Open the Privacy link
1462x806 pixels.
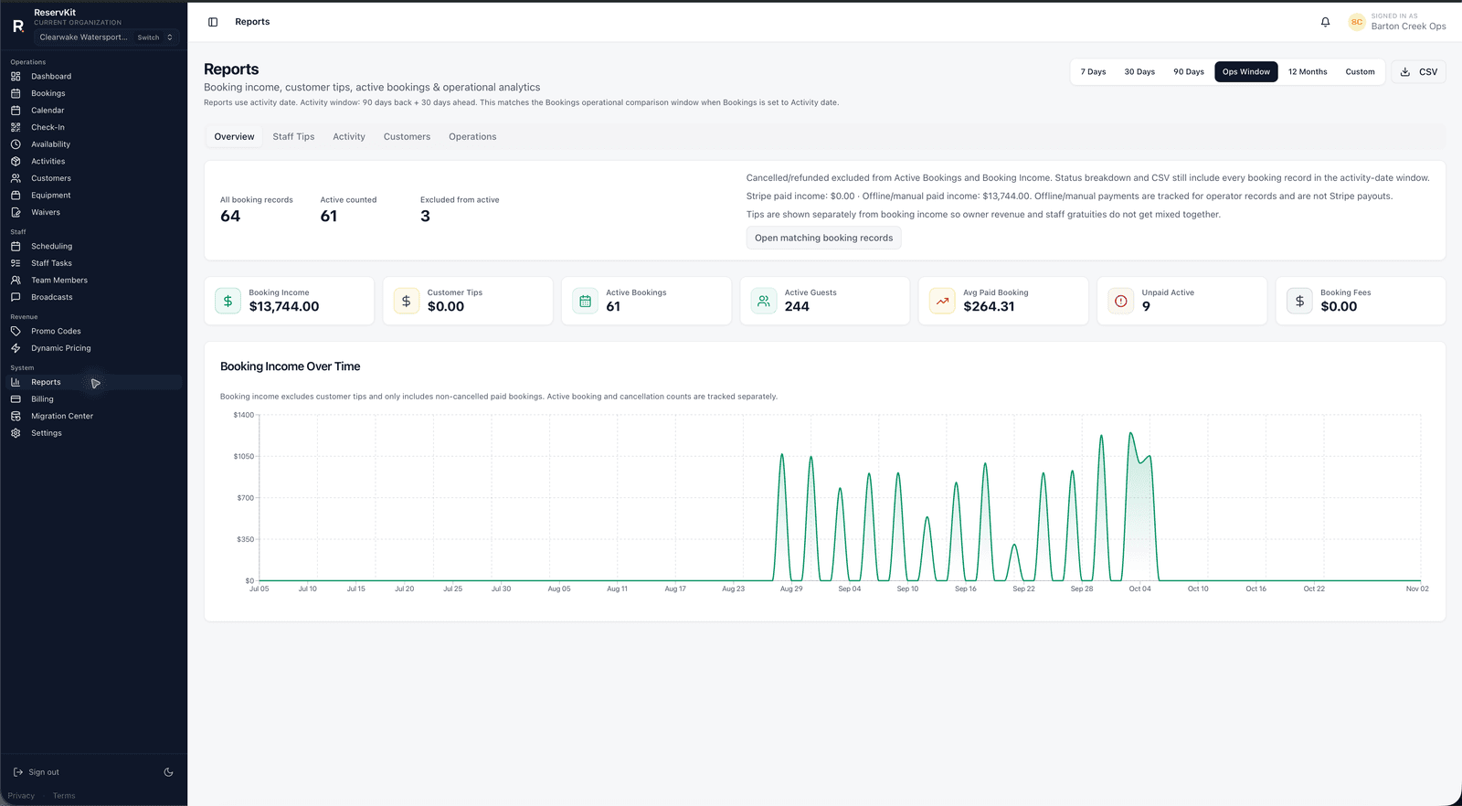(21, 796)
